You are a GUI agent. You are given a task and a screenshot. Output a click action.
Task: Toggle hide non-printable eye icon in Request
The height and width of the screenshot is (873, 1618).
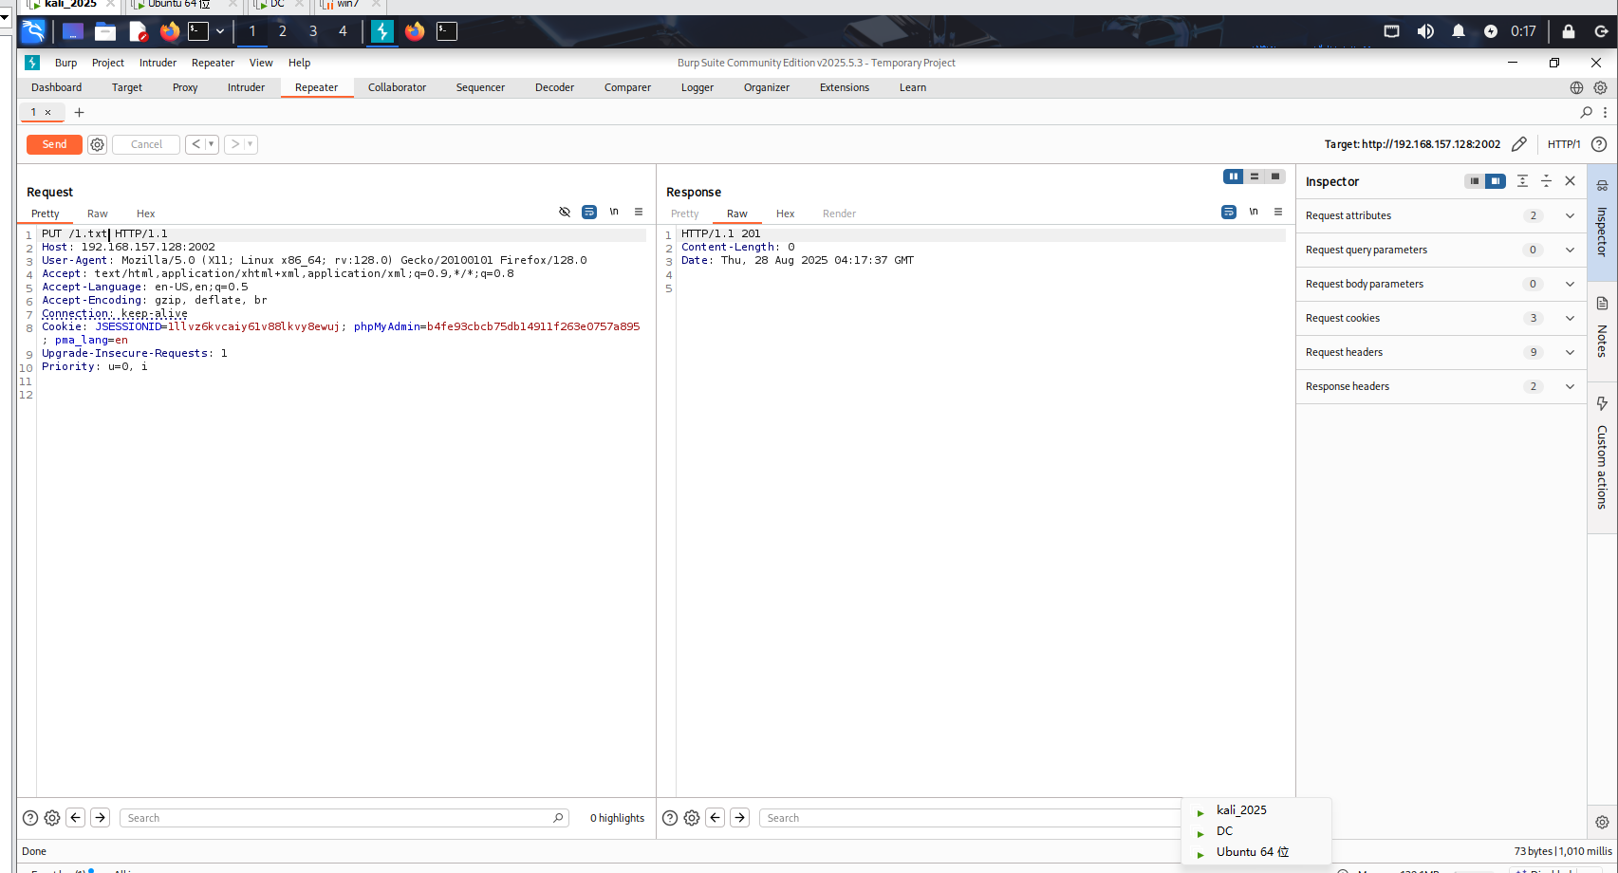(565, 212)
